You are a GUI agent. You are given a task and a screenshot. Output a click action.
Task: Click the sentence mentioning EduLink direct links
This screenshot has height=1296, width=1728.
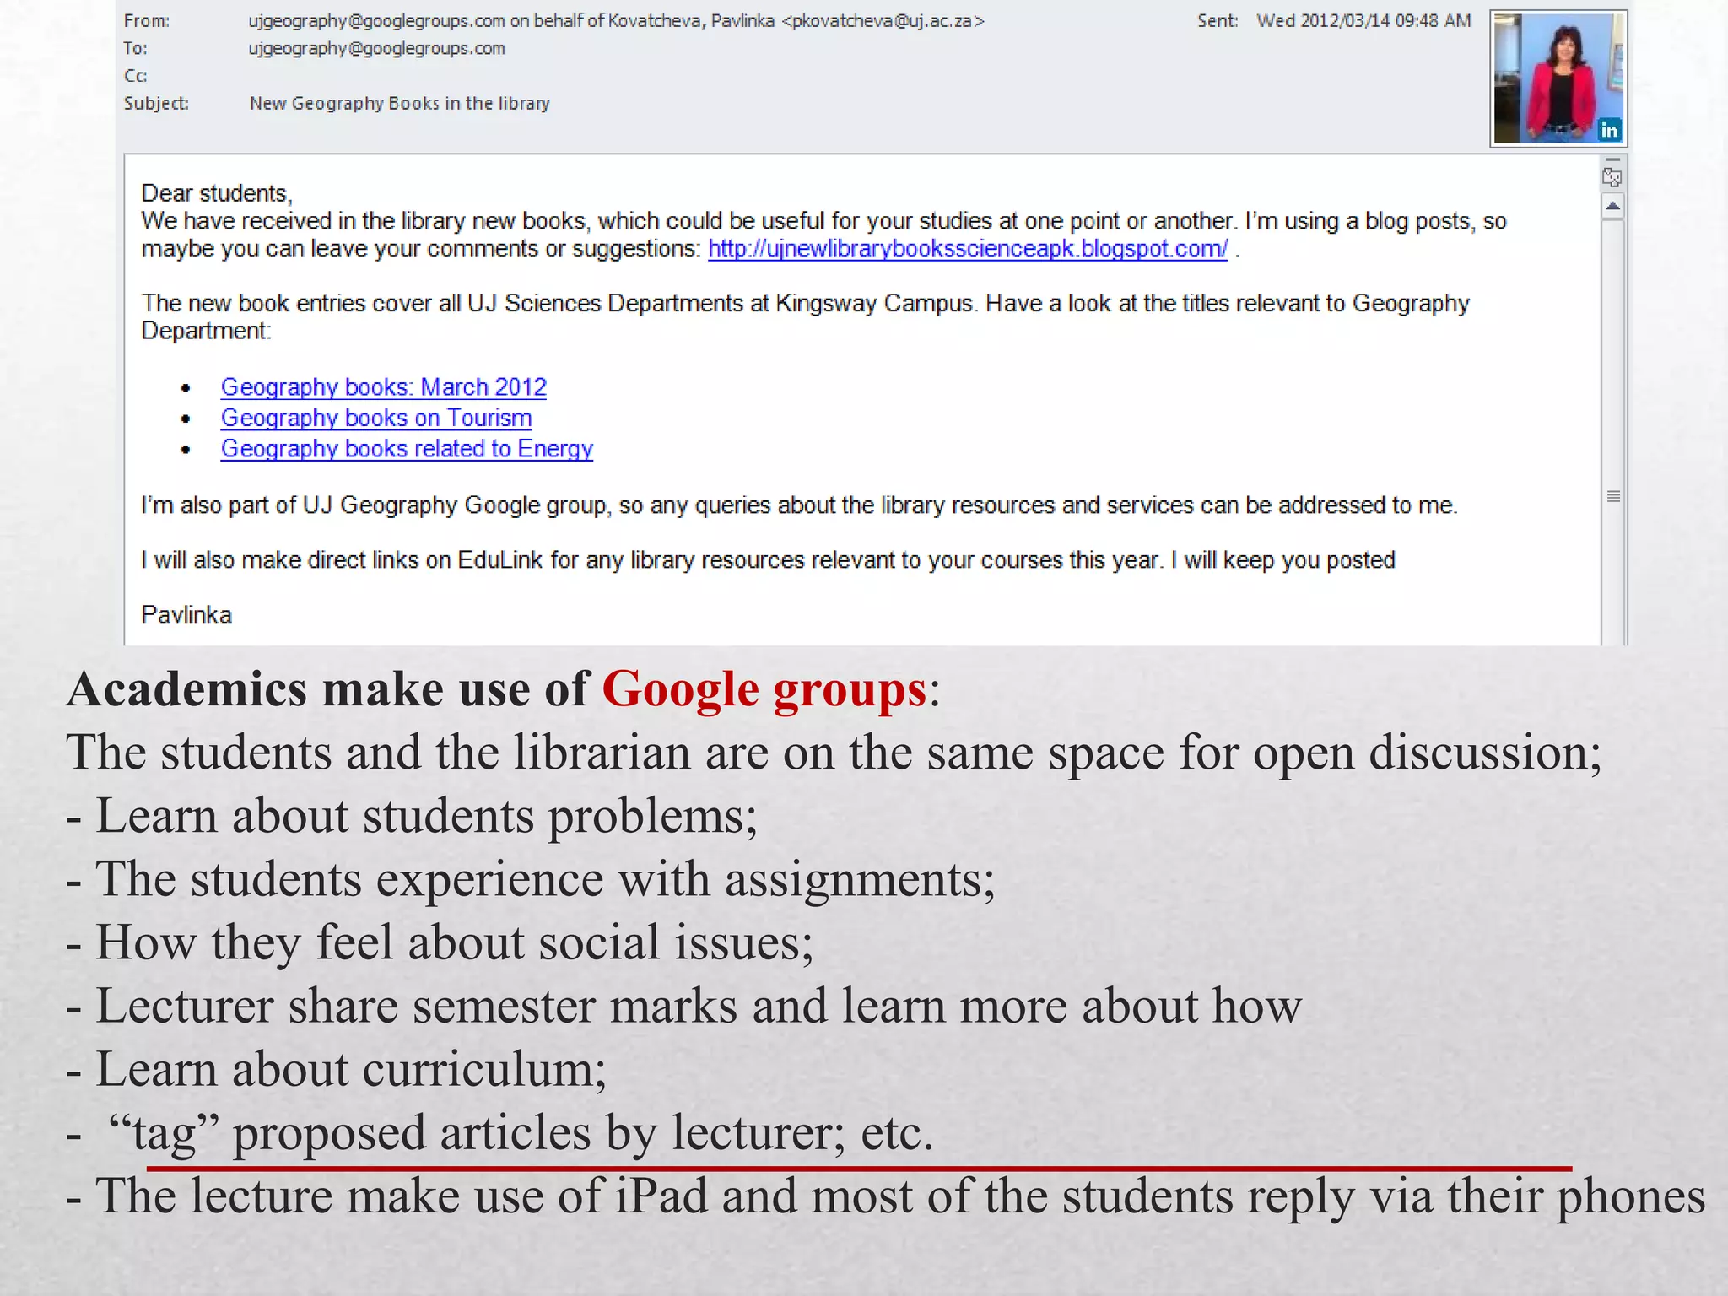[768, 560]
